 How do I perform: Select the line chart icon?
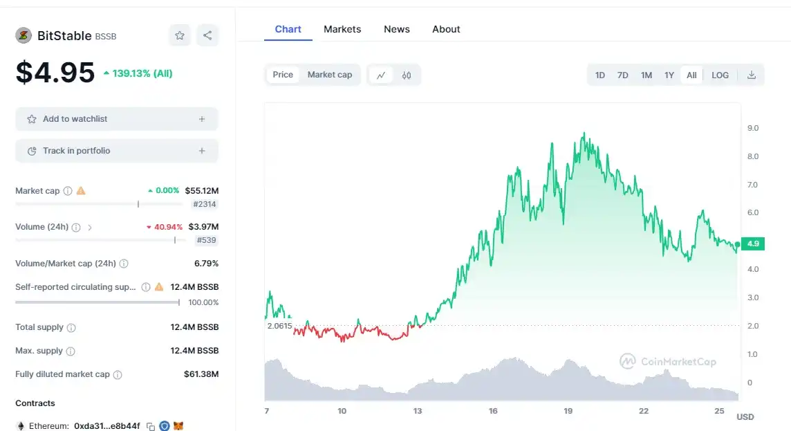381,75
